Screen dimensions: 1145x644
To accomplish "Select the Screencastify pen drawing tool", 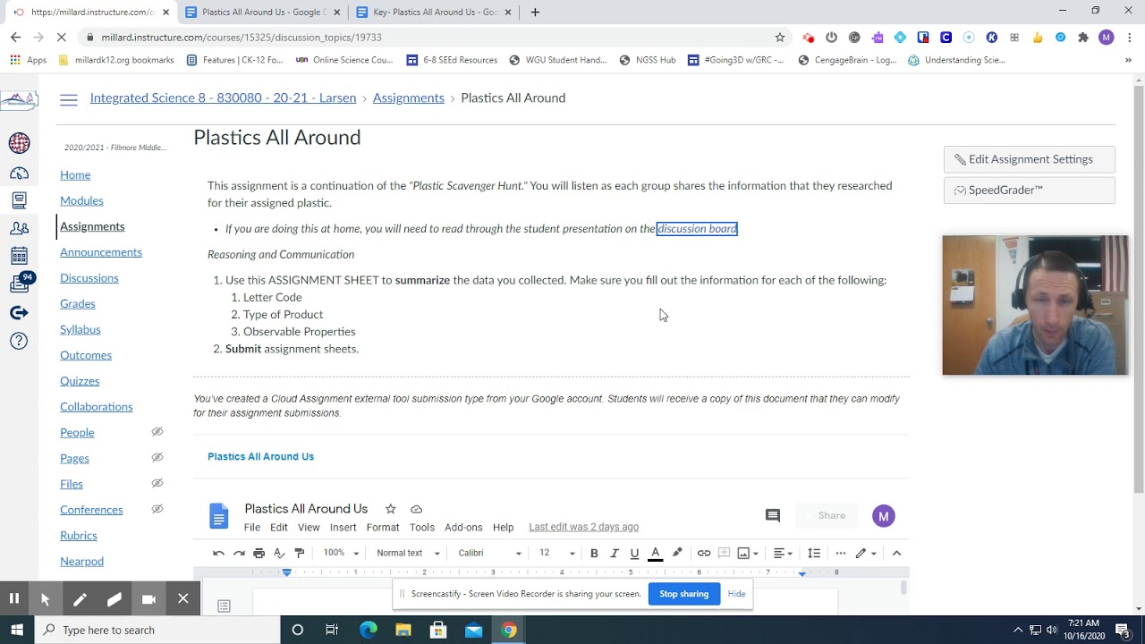I will pyautogui.click(x=80, y=599).
